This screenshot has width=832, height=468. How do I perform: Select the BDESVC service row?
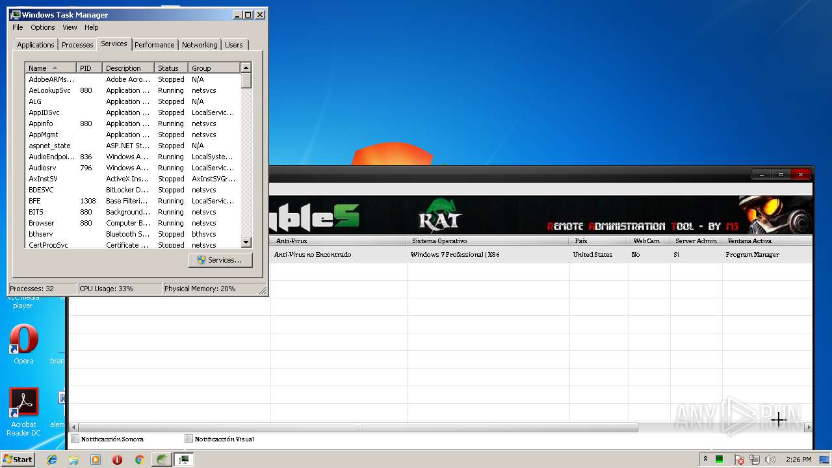(133, 190)
